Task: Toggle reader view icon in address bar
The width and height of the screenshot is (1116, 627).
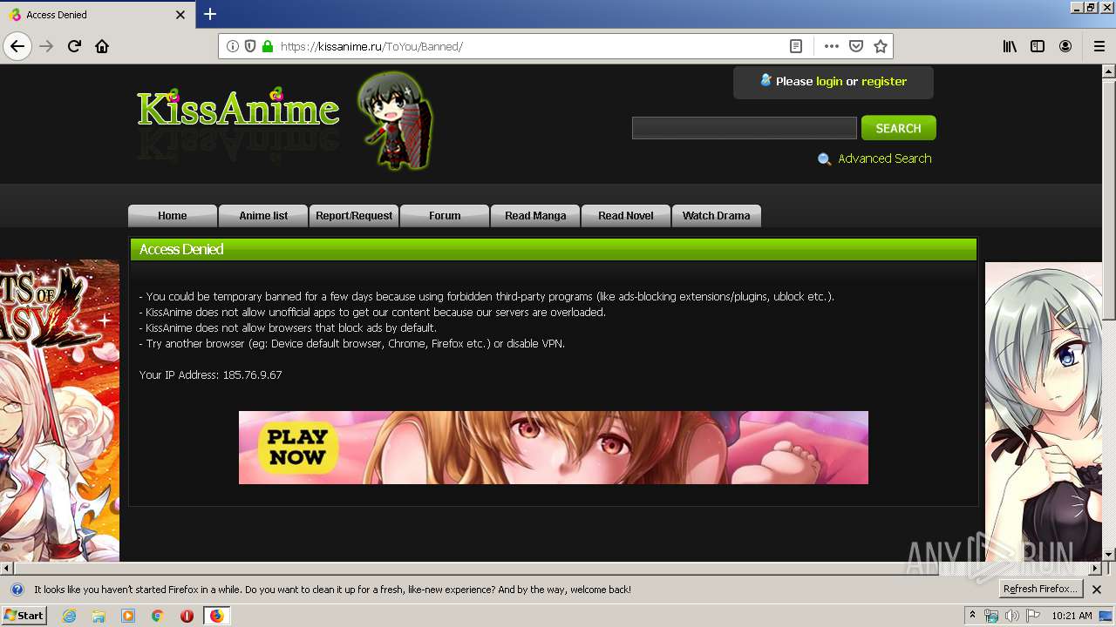Action: tap(795, 46)
